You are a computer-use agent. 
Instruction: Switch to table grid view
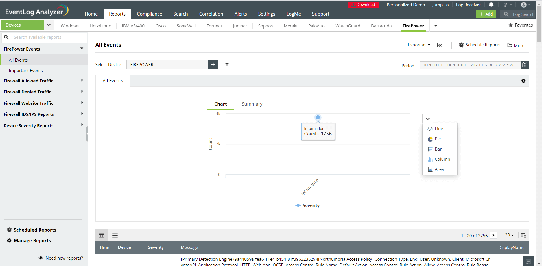102,236
